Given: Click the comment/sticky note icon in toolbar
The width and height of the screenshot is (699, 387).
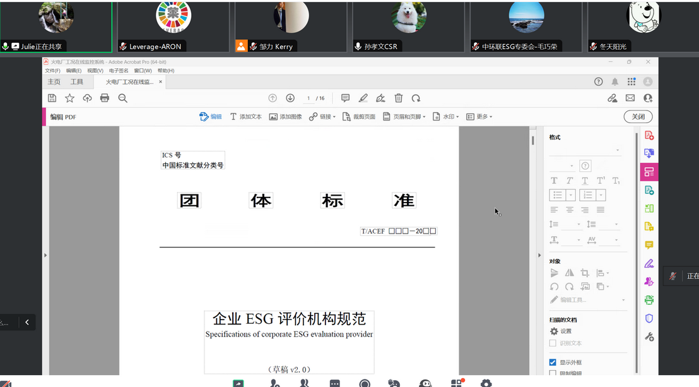Looking at the screenshot, I should tap(345, 98).
